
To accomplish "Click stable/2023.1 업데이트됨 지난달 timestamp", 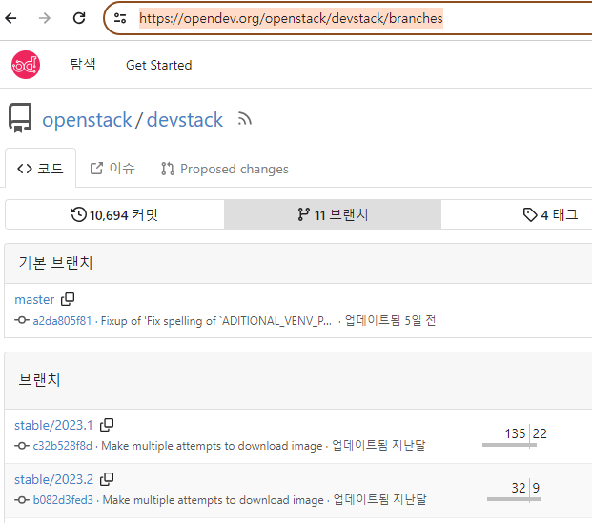I will click(378, 445).
